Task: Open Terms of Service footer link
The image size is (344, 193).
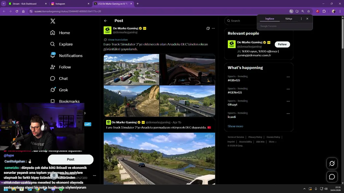Action: (x=236, y=137)
